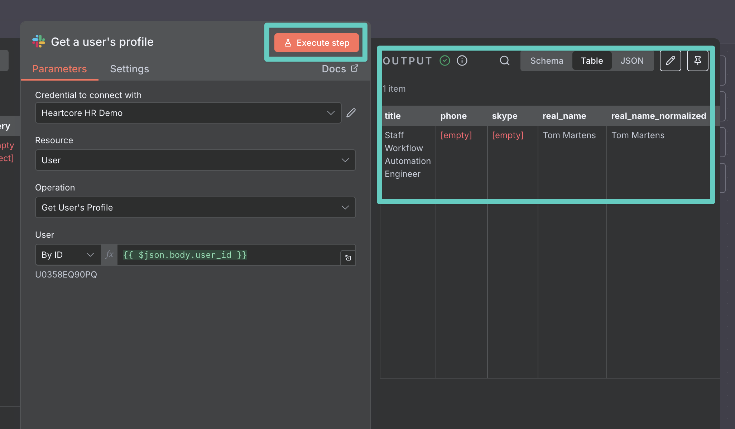Open the Docs link

(340, 69)
